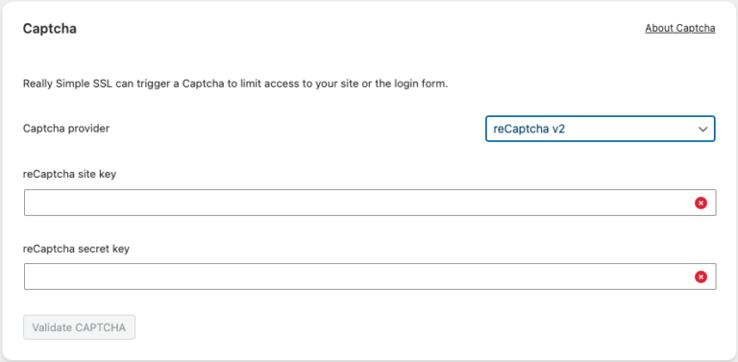Viewport: 738px width, 362px height.
Task: Click the reCaptcha site key label
Action: 69,174
